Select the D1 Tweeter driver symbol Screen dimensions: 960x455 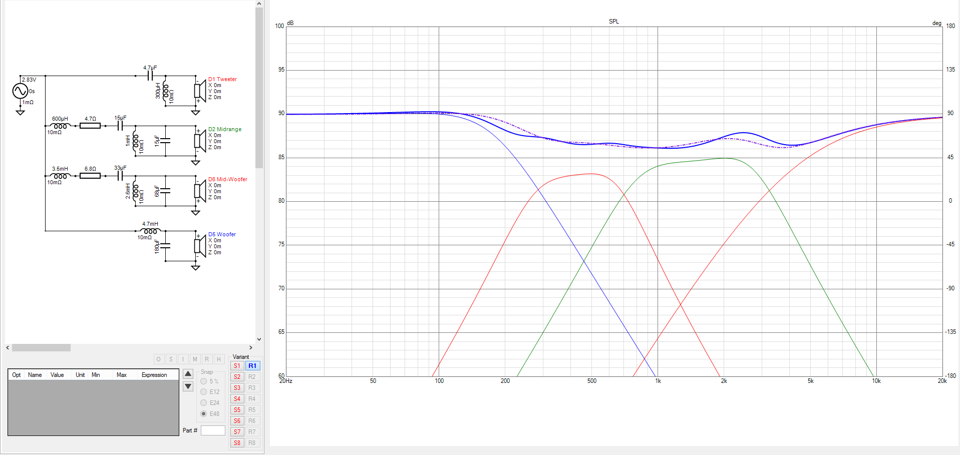click(x=200, y=91)
